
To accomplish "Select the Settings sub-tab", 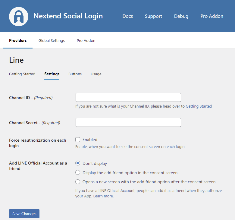I will point(52,74).
